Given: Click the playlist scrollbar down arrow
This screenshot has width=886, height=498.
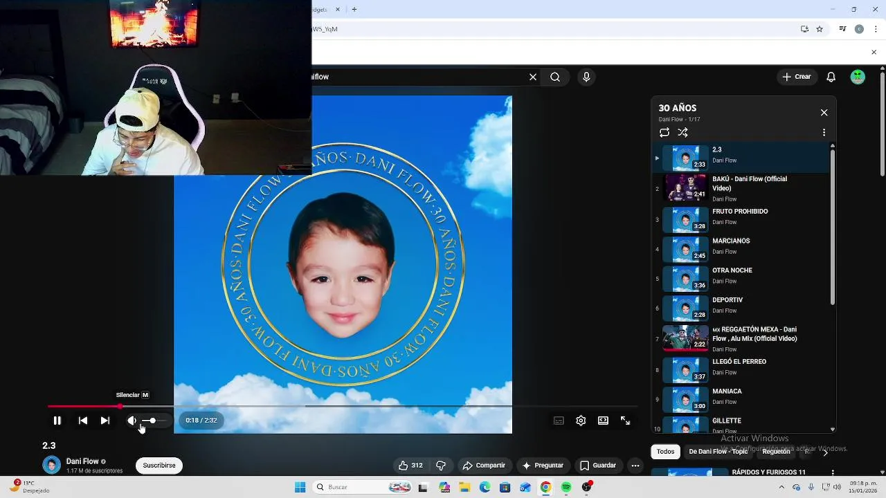Looking at the screenshot, I should click(832, 430).
